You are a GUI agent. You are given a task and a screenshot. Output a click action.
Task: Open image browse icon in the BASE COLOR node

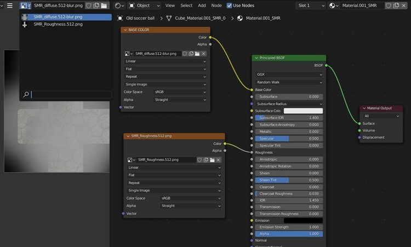[128, 54]
